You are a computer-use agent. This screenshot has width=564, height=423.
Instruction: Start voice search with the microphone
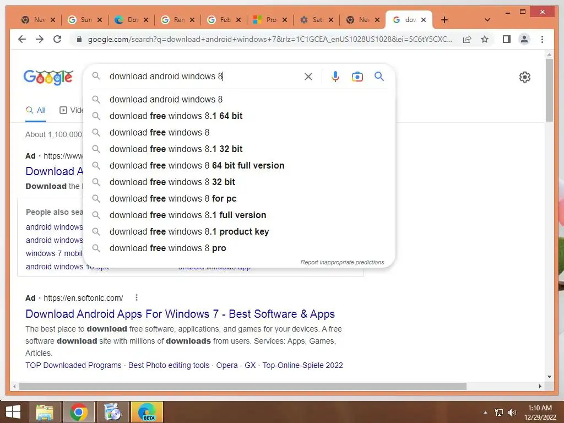pyautogui.click(x=335, y=76)
